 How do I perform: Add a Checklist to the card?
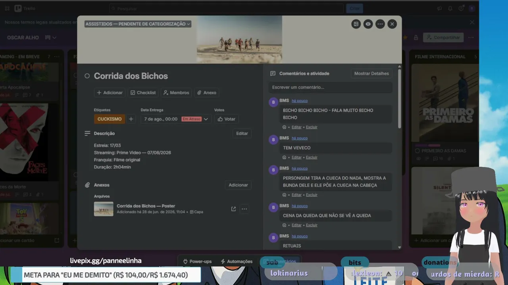(x=143, y=93)
